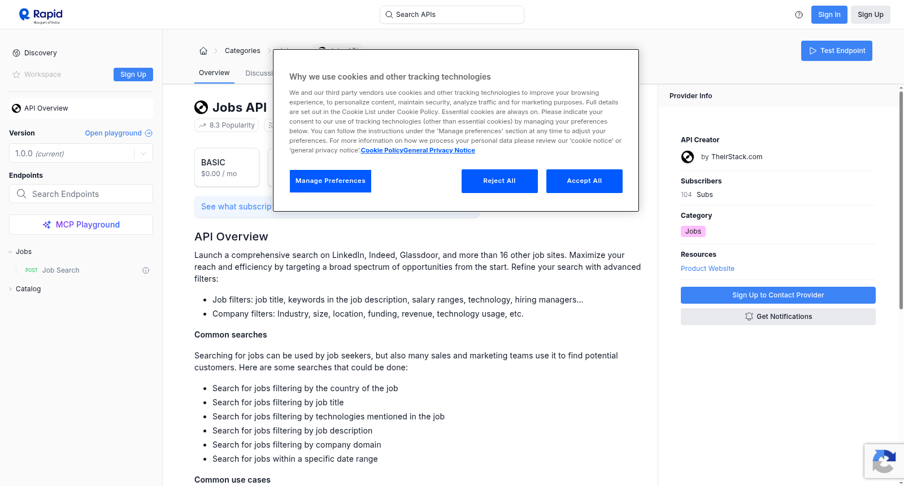Click the 'Provider Info' header

click(x=690, y=96)
